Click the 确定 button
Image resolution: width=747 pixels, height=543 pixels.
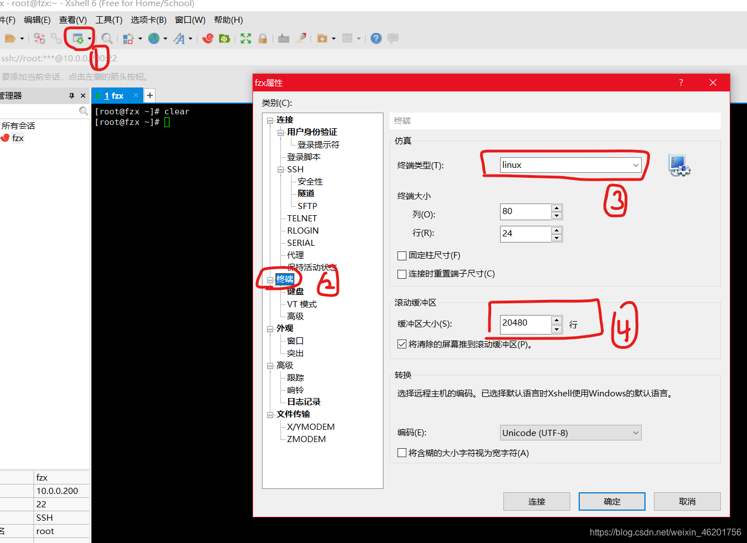click(612, 502)
